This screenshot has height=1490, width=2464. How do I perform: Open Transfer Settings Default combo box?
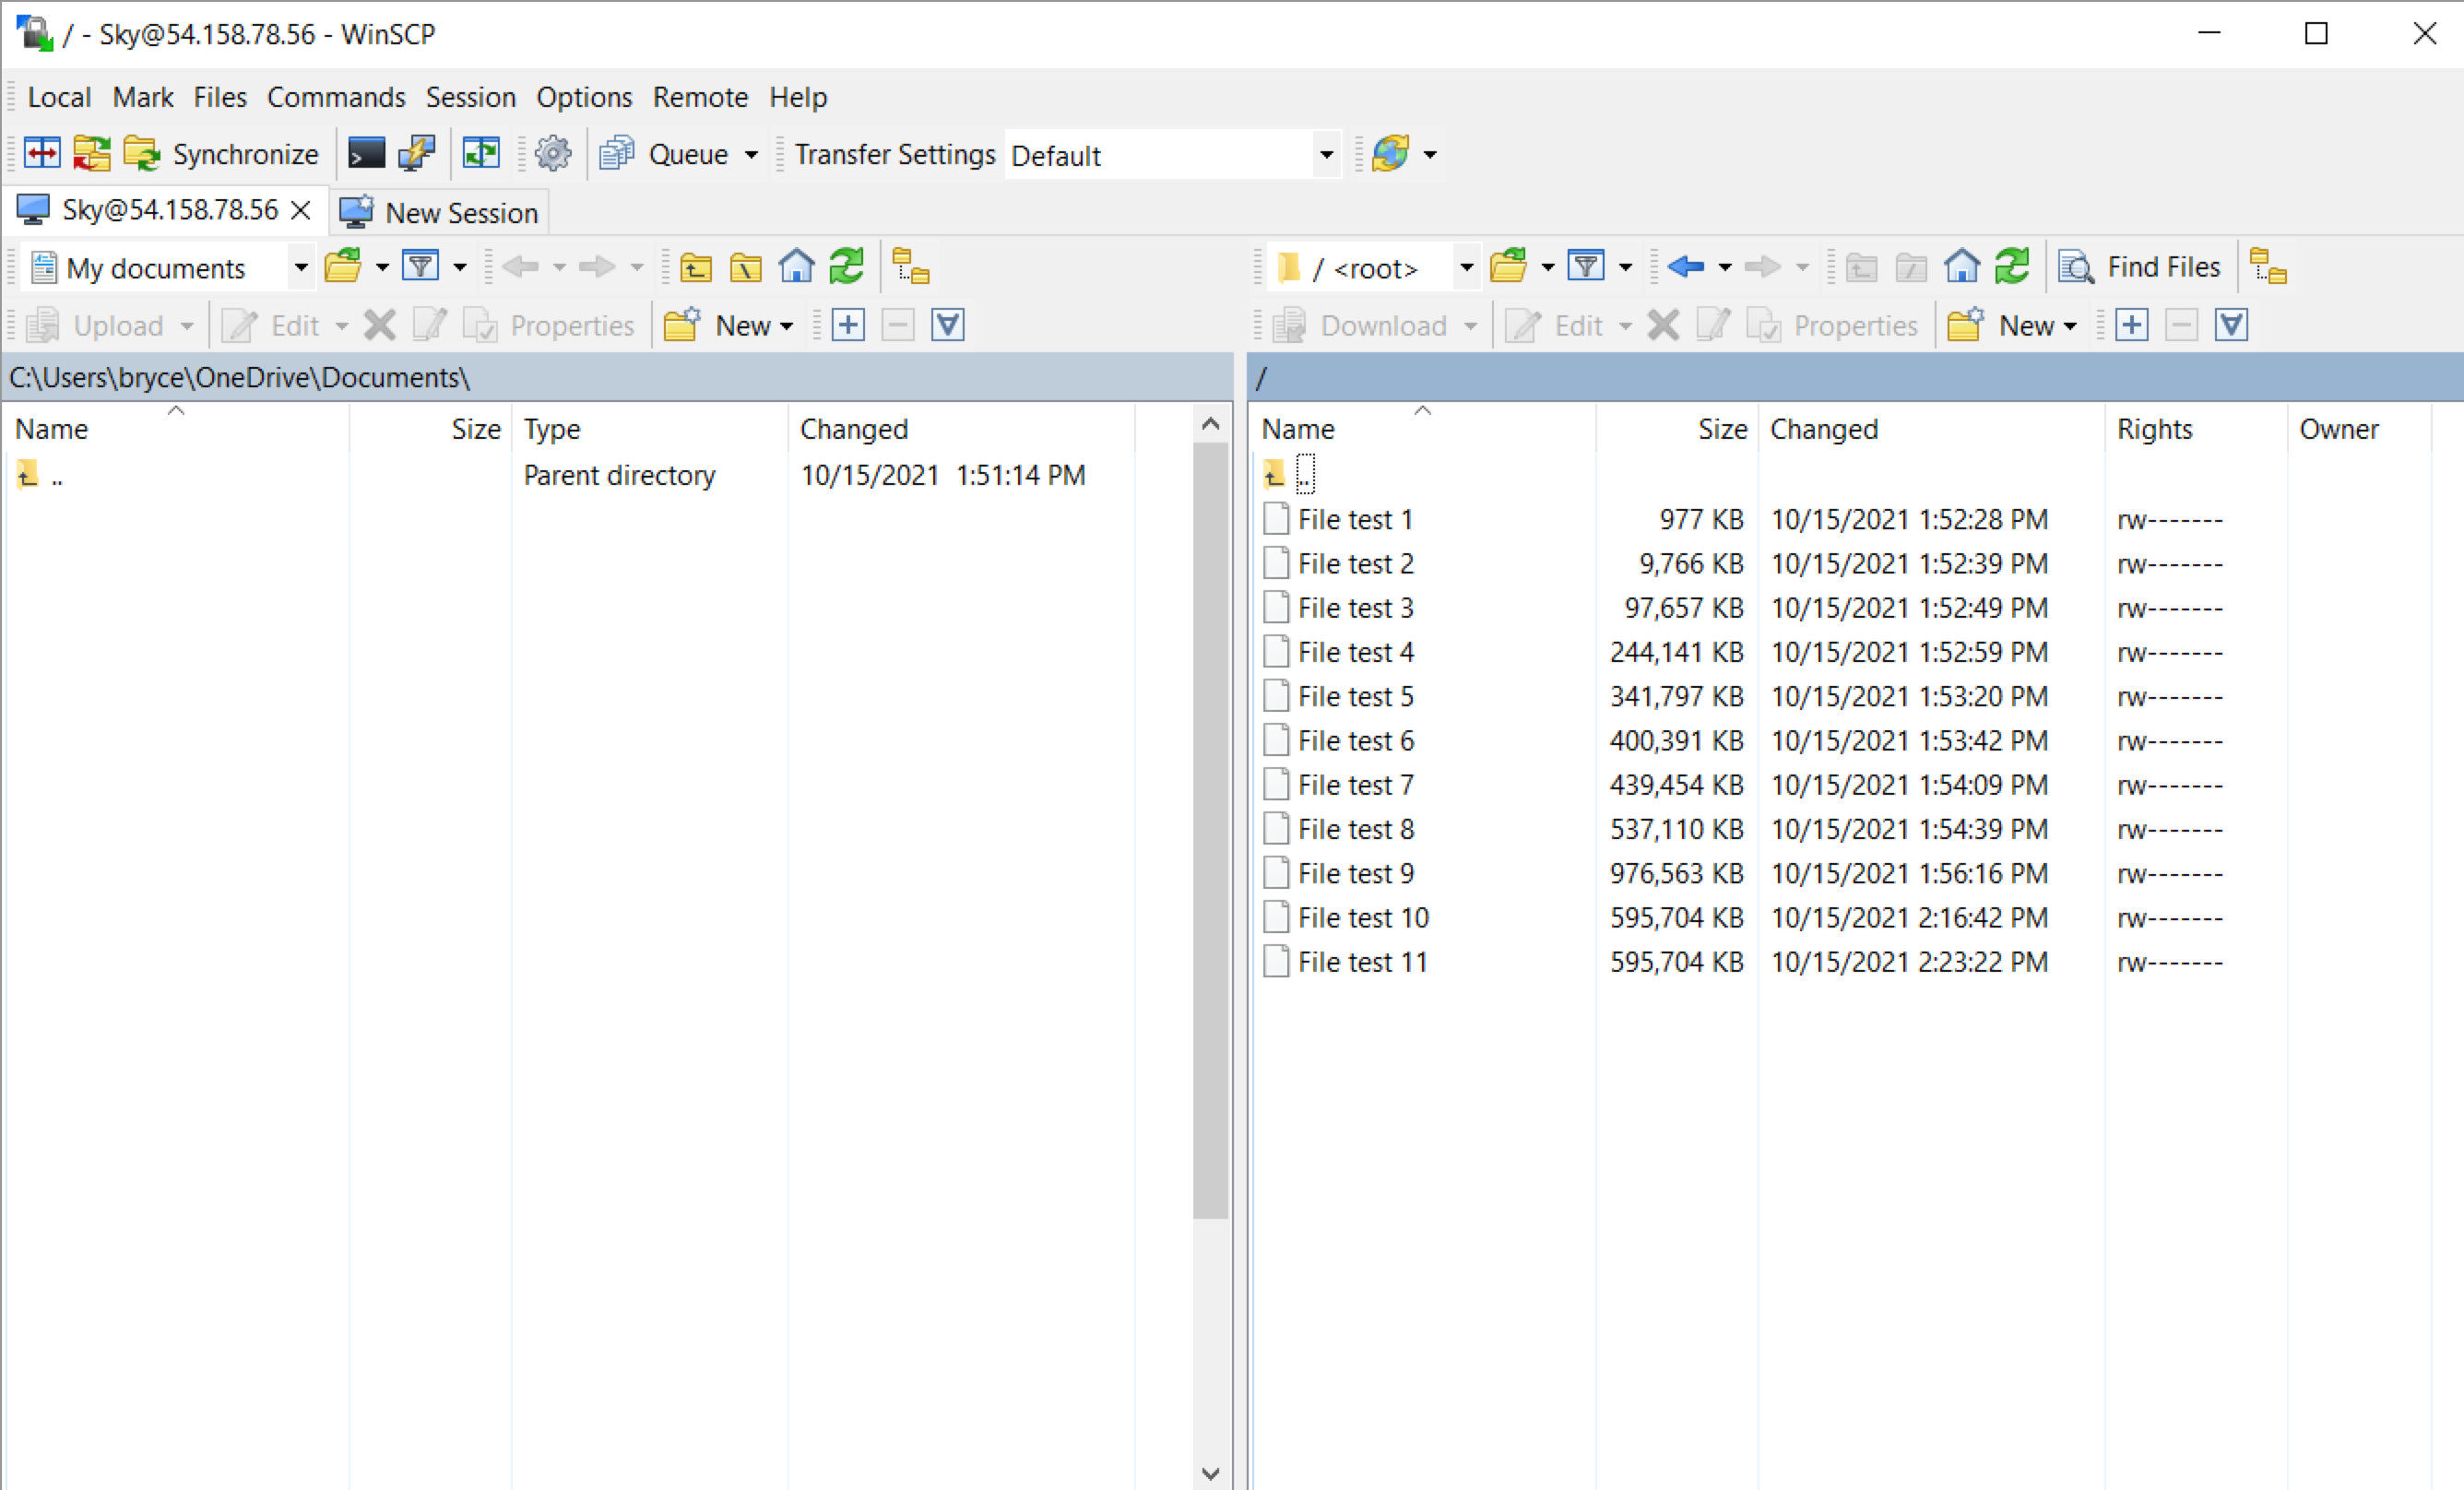click(1173, 155)
